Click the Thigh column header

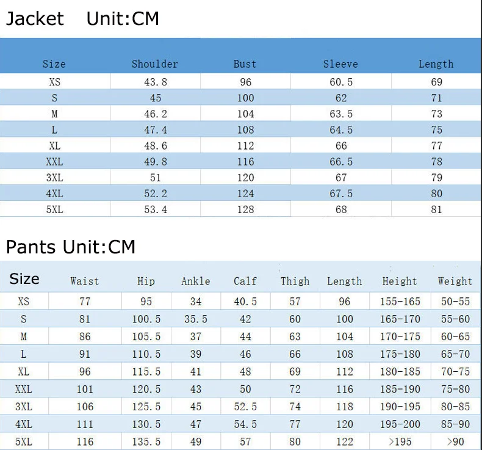tap(295, 281)
